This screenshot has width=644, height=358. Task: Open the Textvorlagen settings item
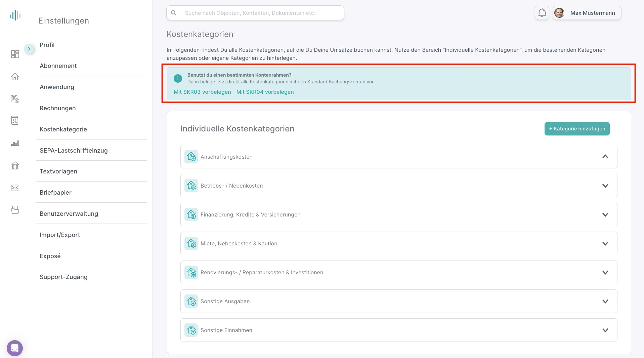[x=91, y=171]
